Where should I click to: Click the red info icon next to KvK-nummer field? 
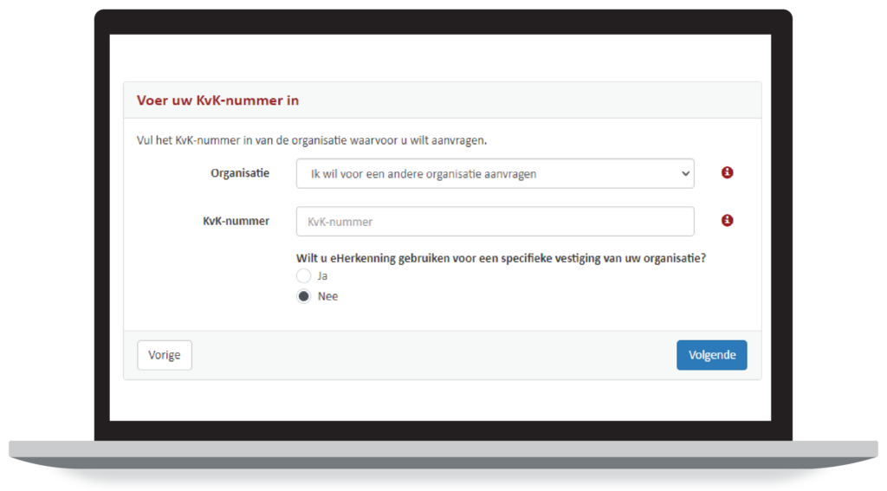[727, 220]
